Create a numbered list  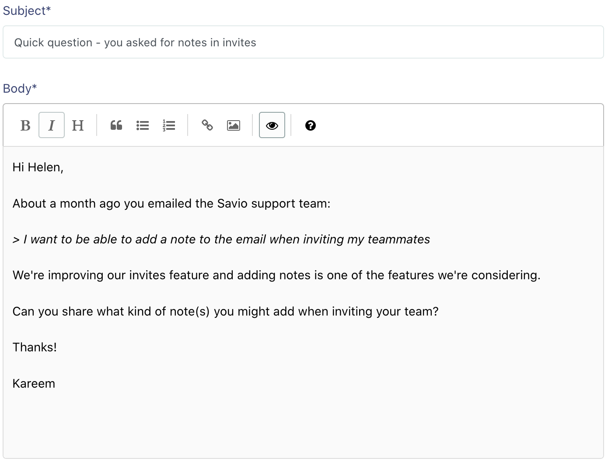click(169, 125)
